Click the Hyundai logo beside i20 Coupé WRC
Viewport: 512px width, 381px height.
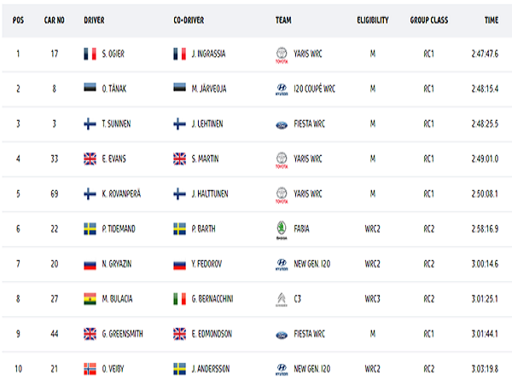point(282,89)
